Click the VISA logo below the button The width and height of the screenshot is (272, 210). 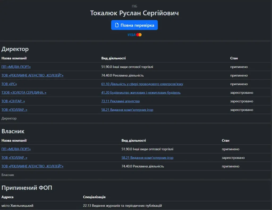click(x=131, y=35)
